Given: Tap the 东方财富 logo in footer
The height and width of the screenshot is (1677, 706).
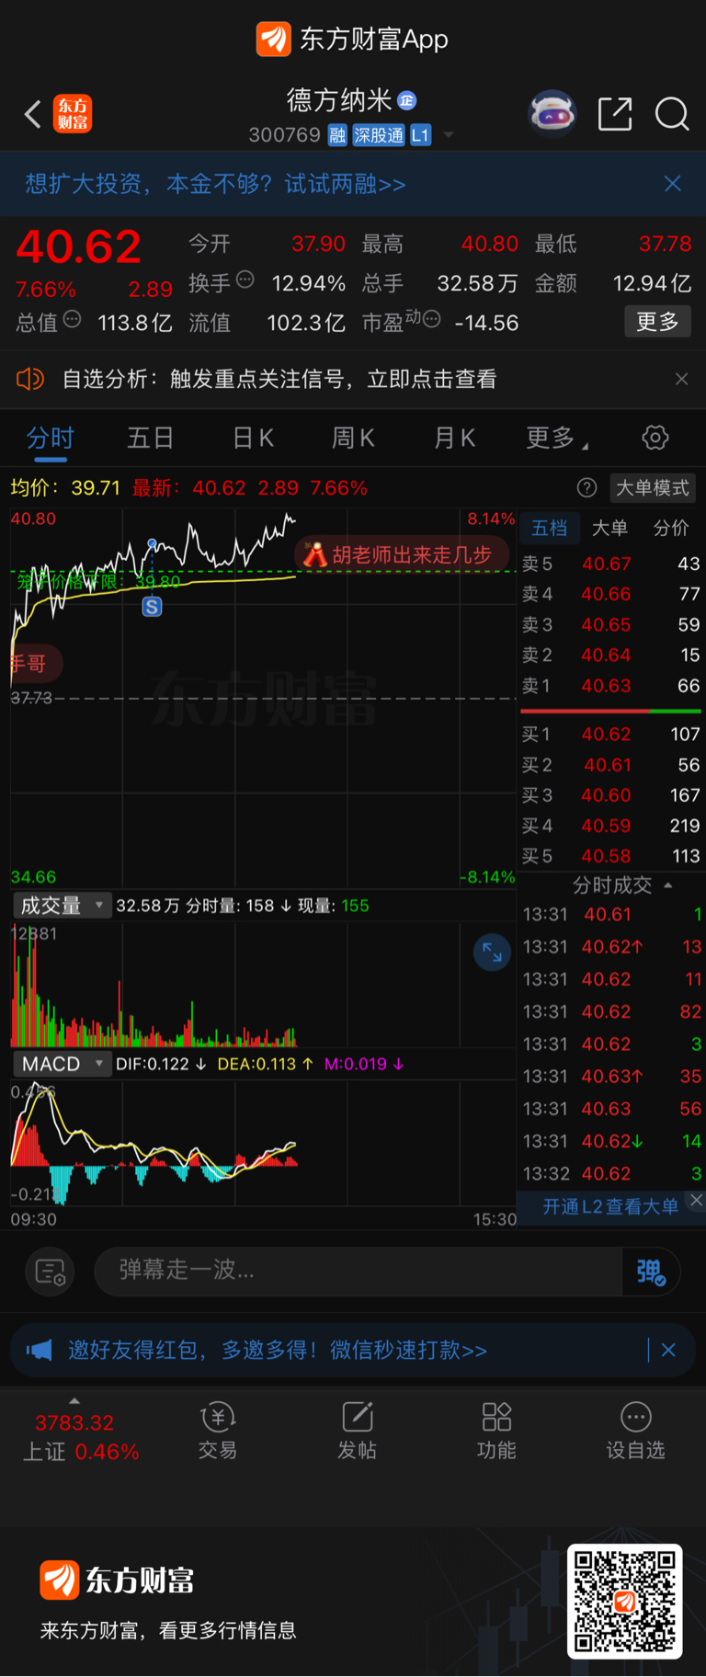Looking at the screenshot, I should (x=117, y=1580).
